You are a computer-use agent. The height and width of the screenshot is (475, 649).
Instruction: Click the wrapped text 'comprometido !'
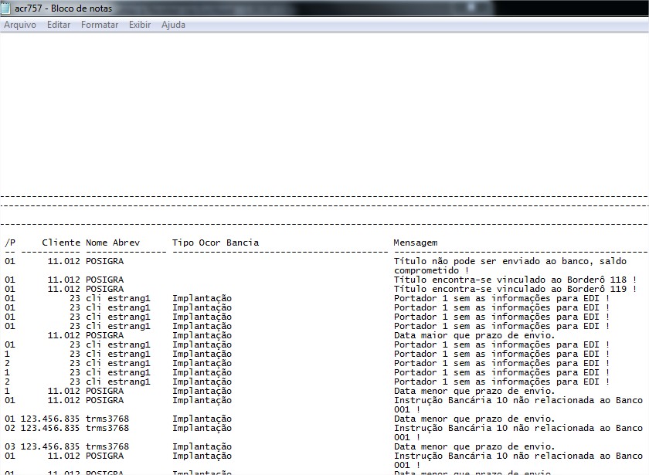431,270
